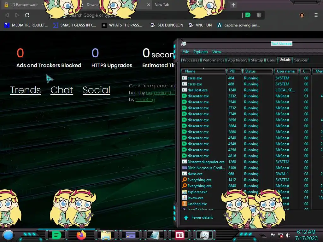Close the Download tab
Screen dimensions: 323x242
149,5
